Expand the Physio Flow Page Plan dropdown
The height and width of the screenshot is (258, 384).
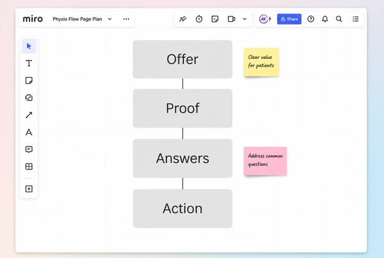(x=109, y=19)
